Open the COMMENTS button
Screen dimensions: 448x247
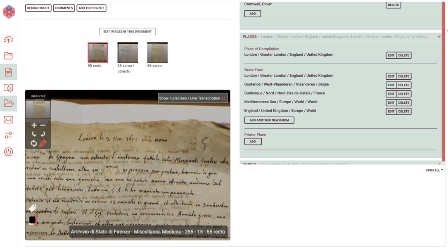pos(64,8)
